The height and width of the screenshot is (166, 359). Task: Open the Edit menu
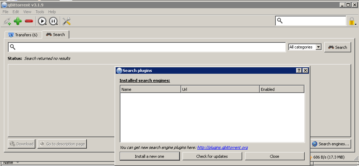click(x=16, y=12)
